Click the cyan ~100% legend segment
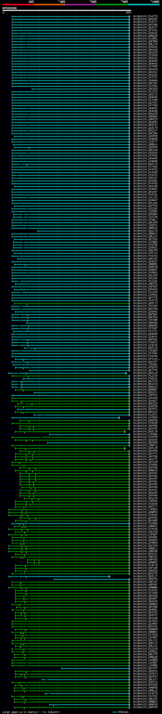The image size is (162, 714). click(144, 5)
